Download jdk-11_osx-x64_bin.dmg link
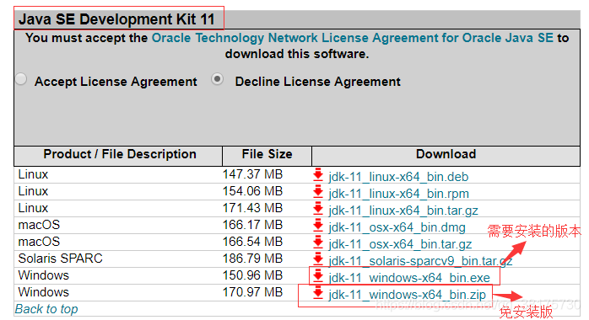The image size is (589, 320). (x=397, y=227)
